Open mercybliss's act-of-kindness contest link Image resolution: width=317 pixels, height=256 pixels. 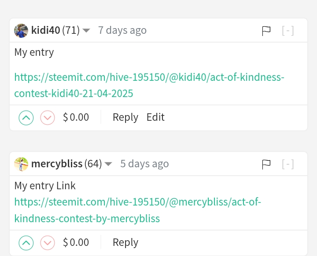(x=138, y=210)
